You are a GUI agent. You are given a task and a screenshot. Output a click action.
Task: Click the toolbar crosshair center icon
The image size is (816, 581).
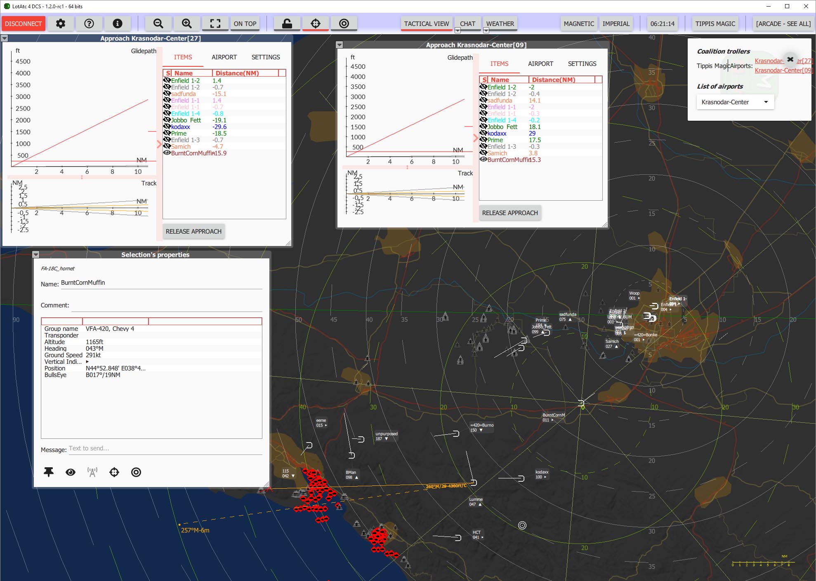point(316,23)
